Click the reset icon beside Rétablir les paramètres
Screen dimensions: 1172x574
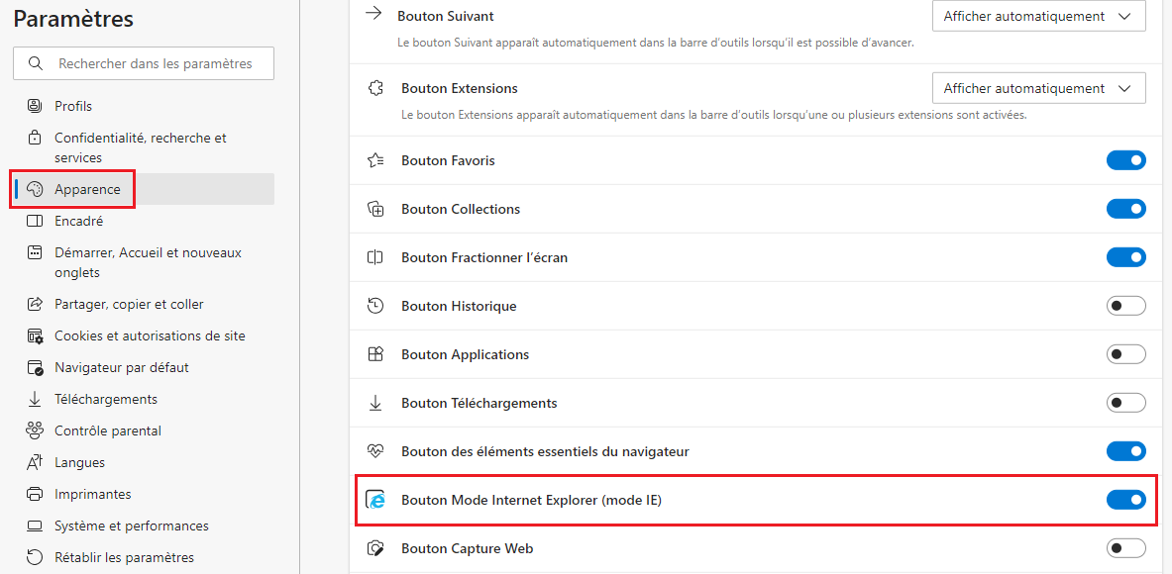pos(35,557)
